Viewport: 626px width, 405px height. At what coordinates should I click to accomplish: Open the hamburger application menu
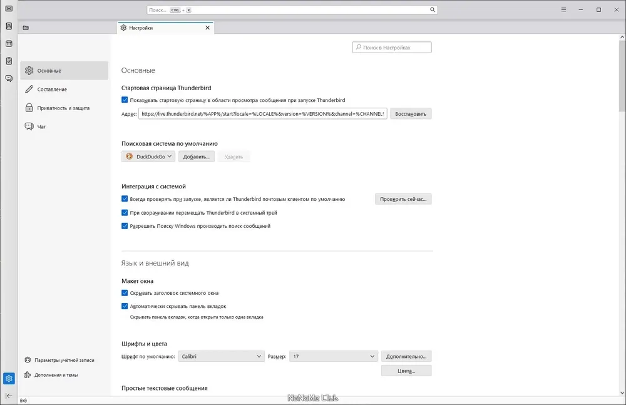pyautogui.click(x=563, y=9)
